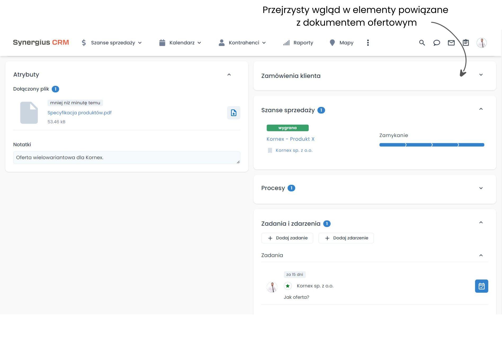This screenshot has width=502, height=344.
Task: Download the attached PDF file icon
Action: coord(234,113)
